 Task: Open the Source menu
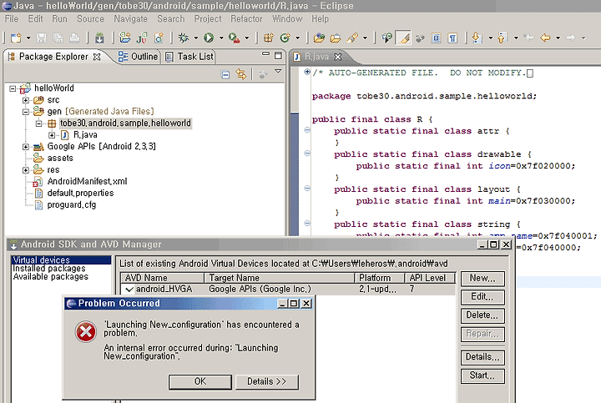point(90,18)
